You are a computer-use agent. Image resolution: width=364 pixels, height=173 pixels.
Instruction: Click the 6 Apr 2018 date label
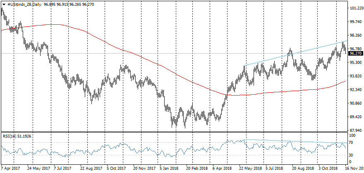(x=222, y=169)
